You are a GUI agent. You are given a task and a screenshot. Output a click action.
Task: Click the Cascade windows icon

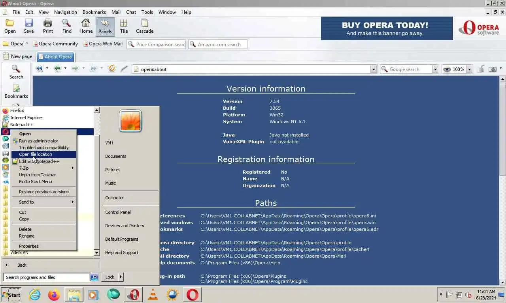pos(145,26)
